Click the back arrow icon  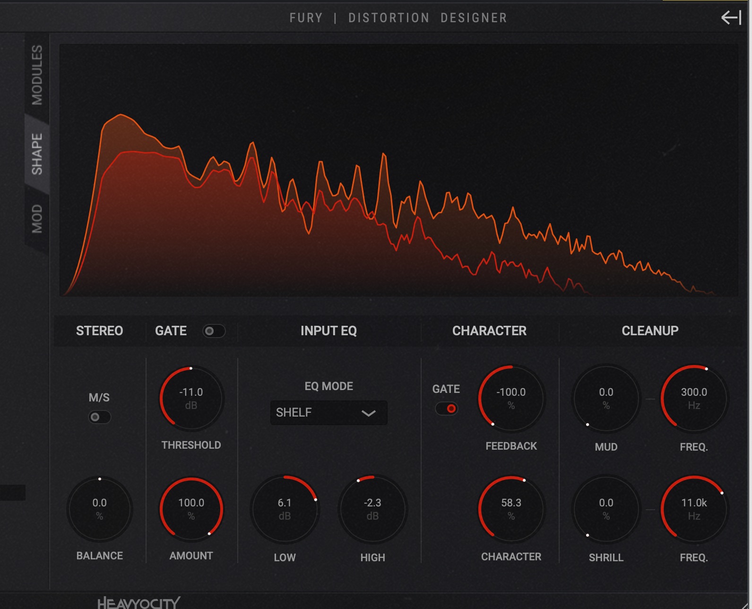click(731, 18)
